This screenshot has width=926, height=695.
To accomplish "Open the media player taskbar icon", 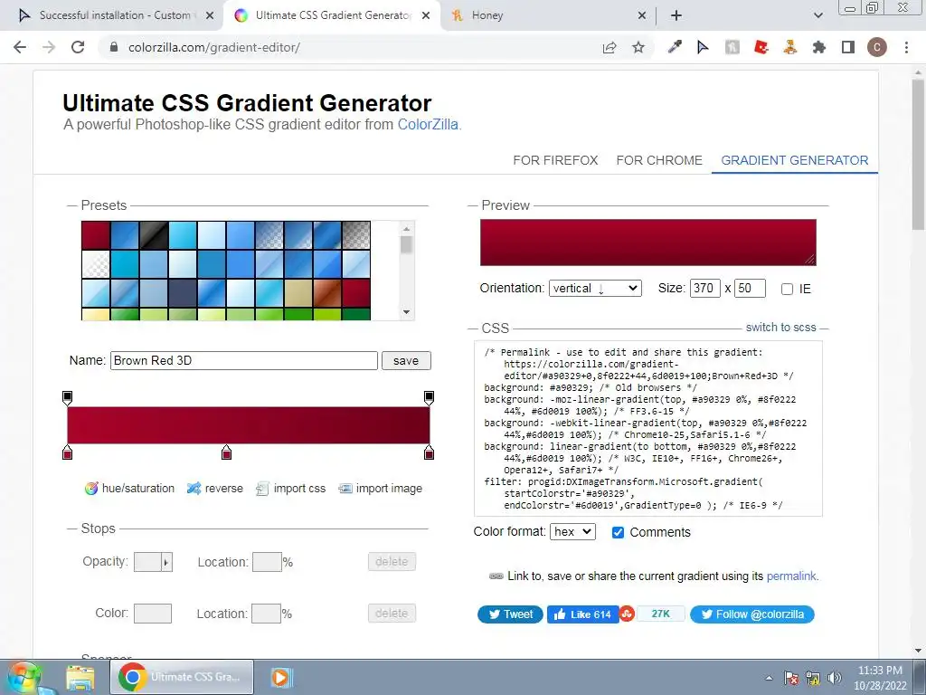I will 282,677.
